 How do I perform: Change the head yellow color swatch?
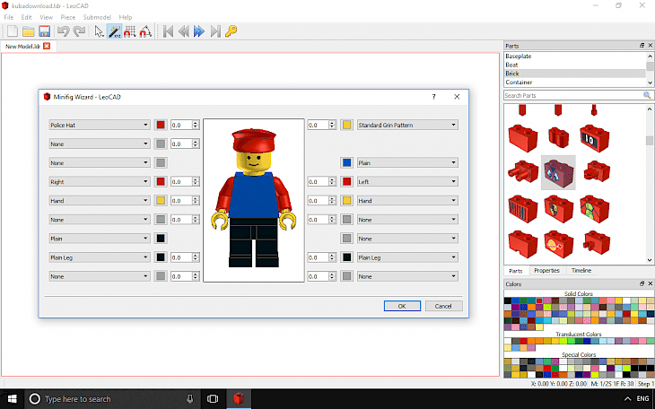click(346, 125)
